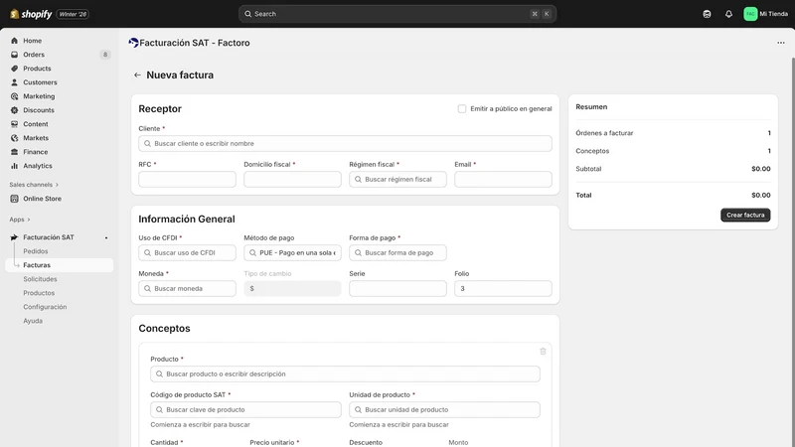The width and height of the screenshot is (795, 447).
Task: Open Online Store channel
Action: coord(42,199)
